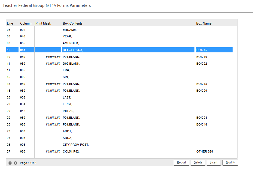Click the page up arrow icon

tap(10, 163)
